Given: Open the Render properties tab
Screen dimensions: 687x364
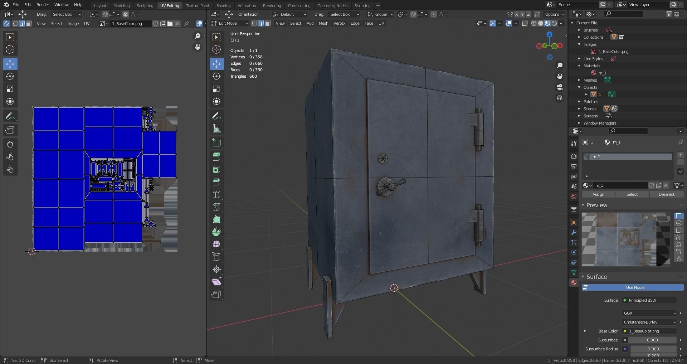Looking at the screenshot, I should (574, 156).
